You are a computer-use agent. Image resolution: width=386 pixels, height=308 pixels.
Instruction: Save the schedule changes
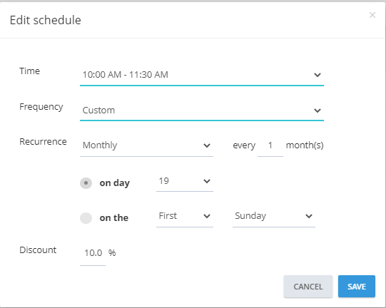(x=357, y=287)
